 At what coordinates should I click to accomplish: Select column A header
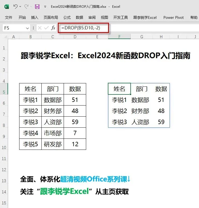point(14,37)
